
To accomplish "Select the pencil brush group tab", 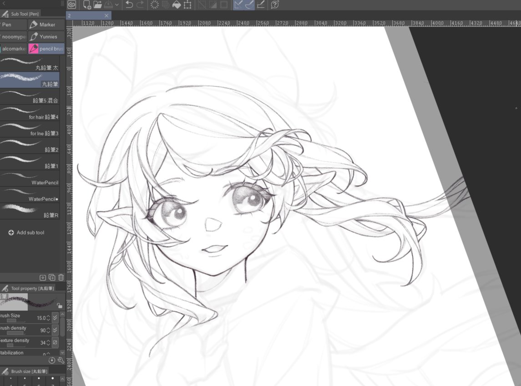I will tap(46, 48).
